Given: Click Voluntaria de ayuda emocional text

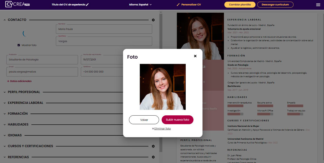Looking at the screenshot, I should (x=244, y=29).
